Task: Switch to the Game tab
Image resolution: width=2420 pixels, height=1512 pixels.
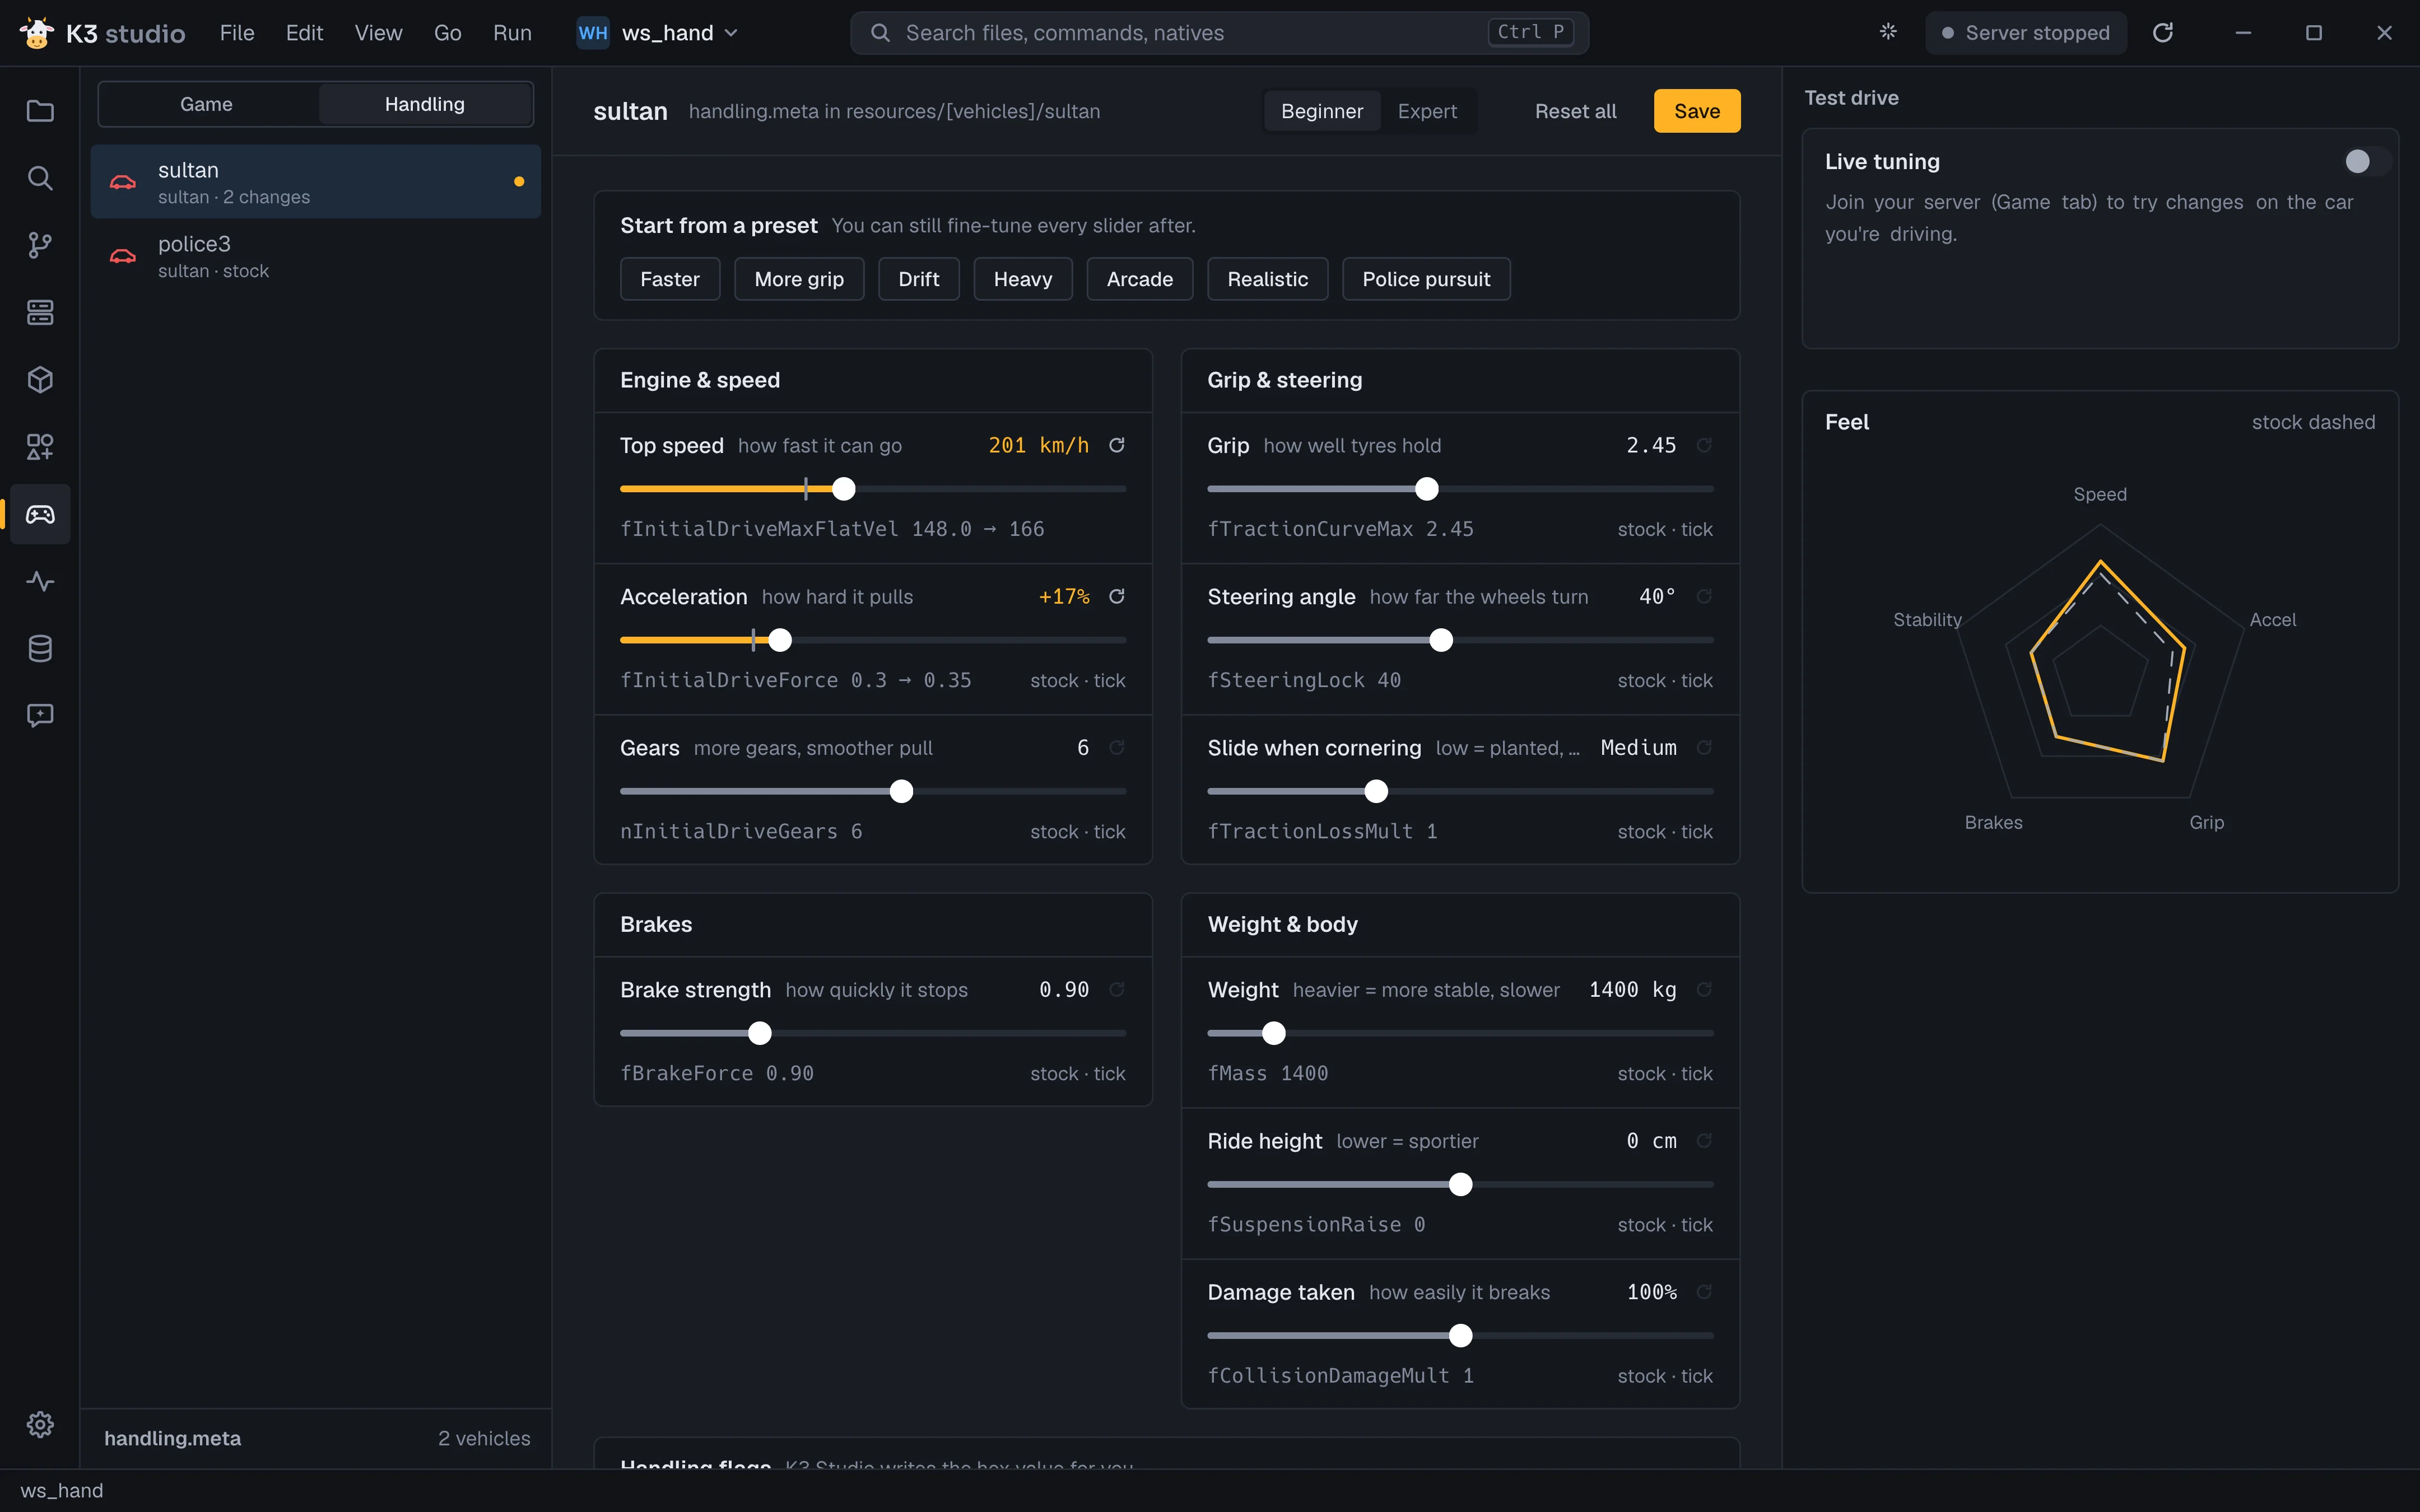Action: click(207, 104)
